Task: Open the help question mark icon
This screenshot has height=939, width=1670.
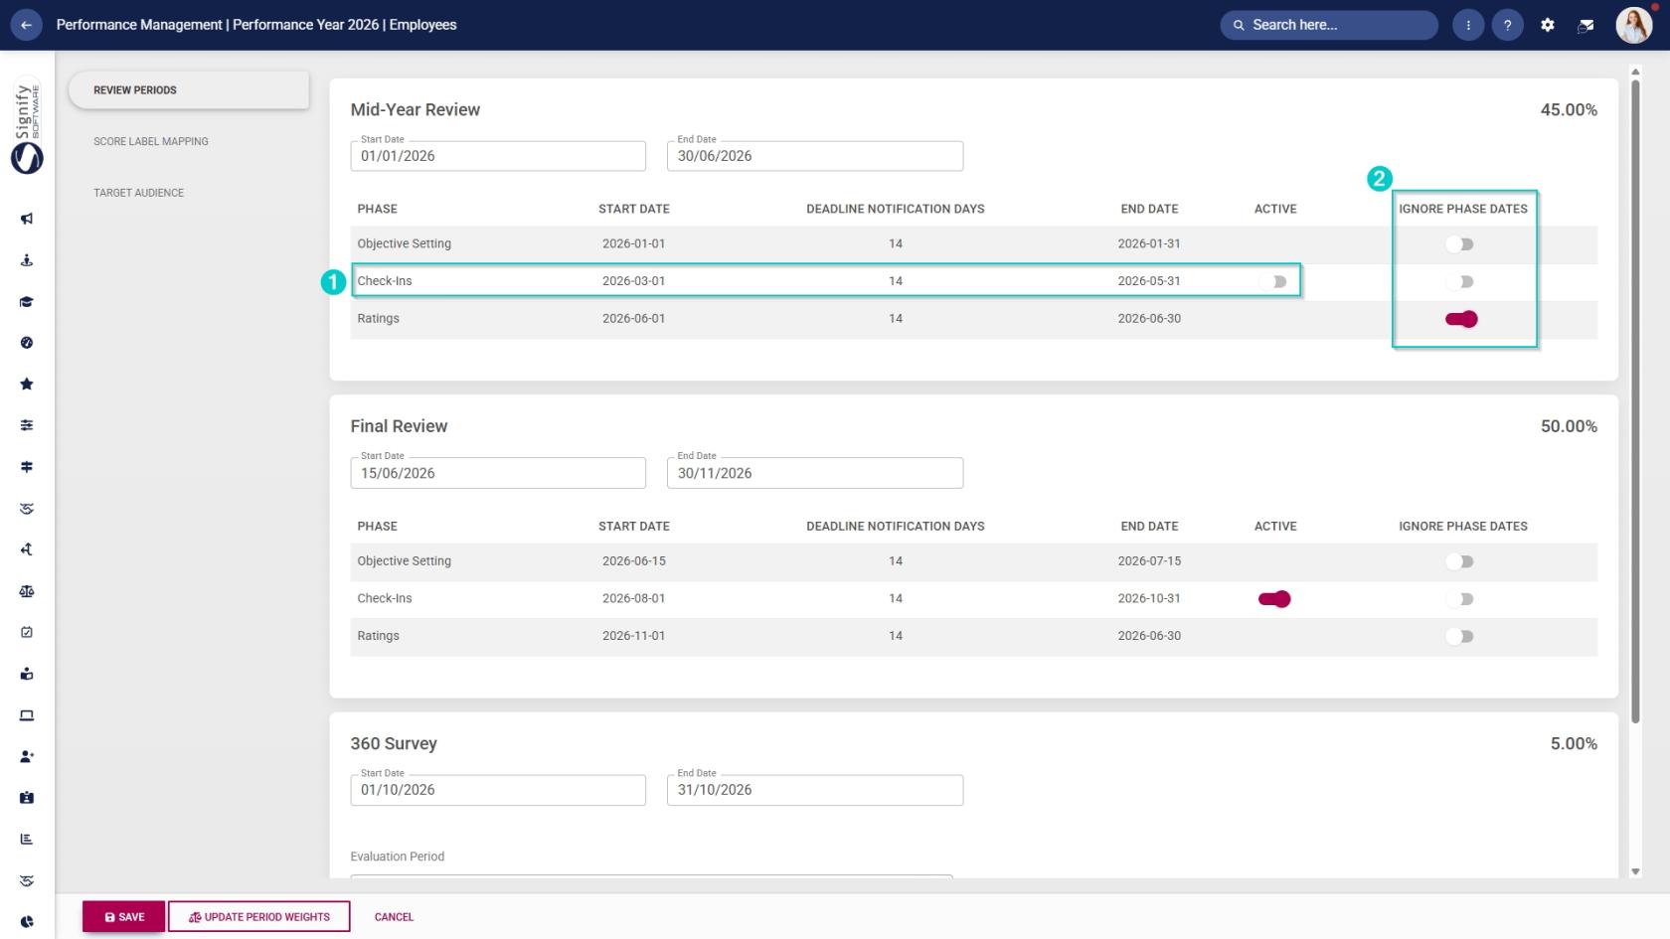Action: [x=1507, y=25]
